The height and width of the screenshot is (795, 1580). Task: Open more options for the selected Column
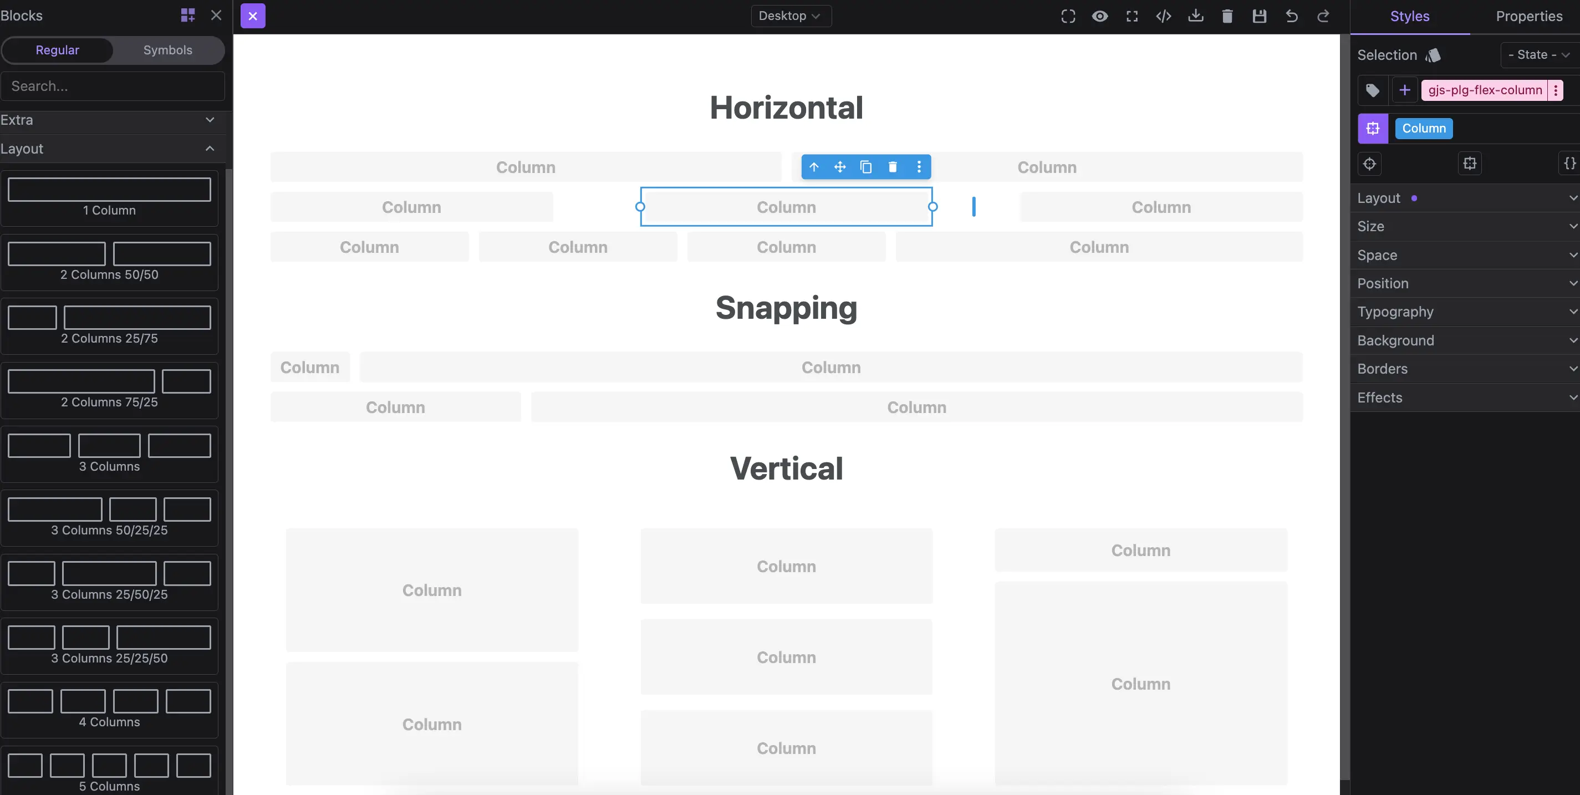pos(919,166)
